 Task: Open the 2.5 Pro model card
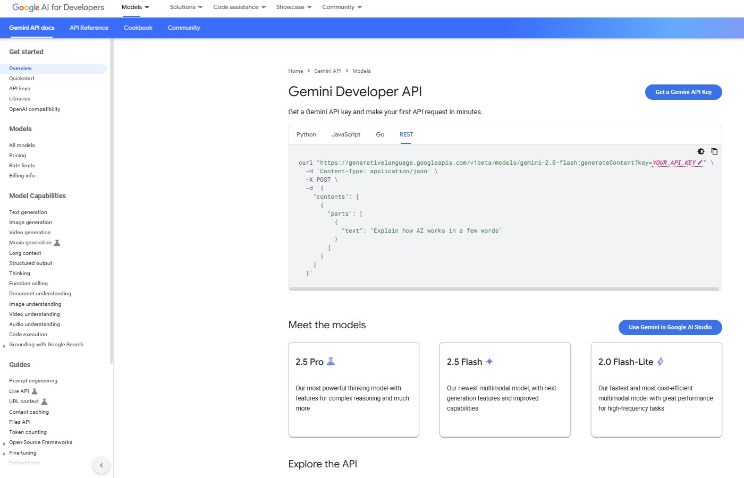point(354,390)
